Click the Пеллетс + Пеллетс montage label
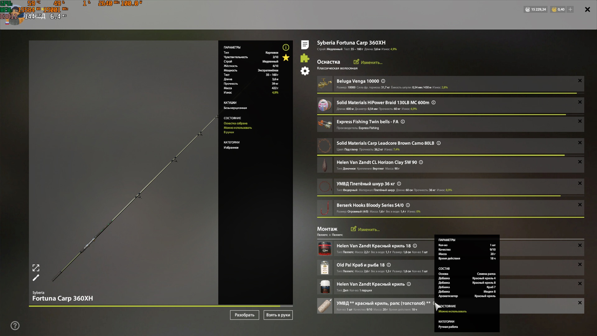The height and width of the screenshot is (336, 597). (330, 235)
